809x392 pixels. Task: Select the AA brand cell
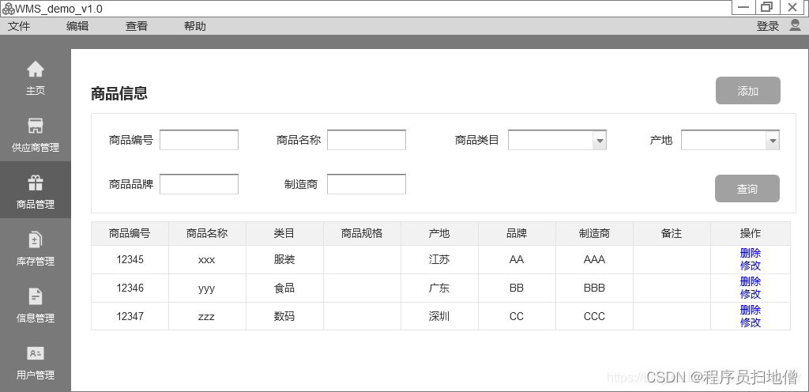pos(517,259)
